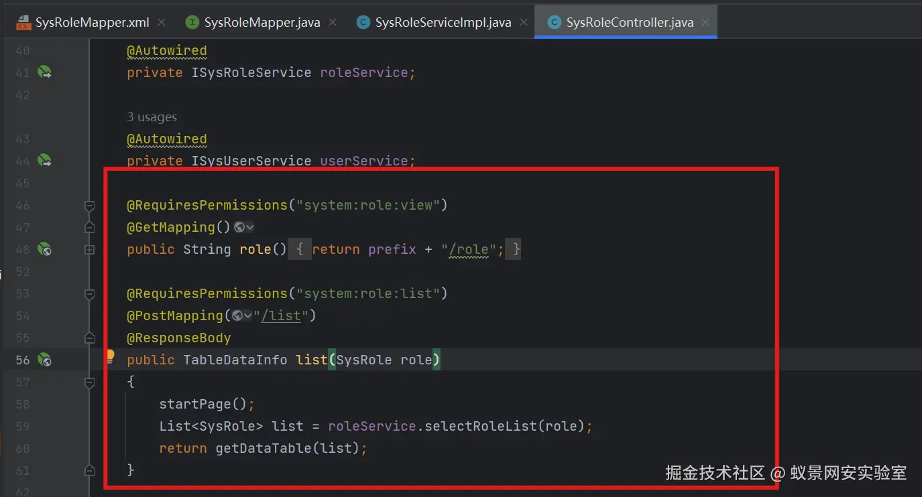The height and width of the screenshot is (497, 922).
Task: Switch to the SysRoleMapper.java tab
Action: [262, 23]
